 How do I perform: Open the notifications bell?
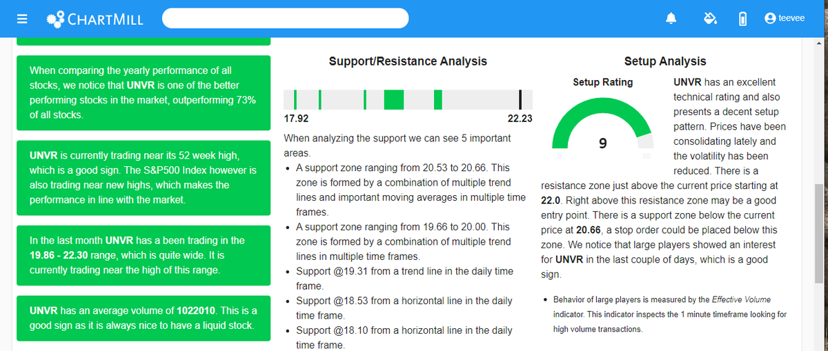671,19
